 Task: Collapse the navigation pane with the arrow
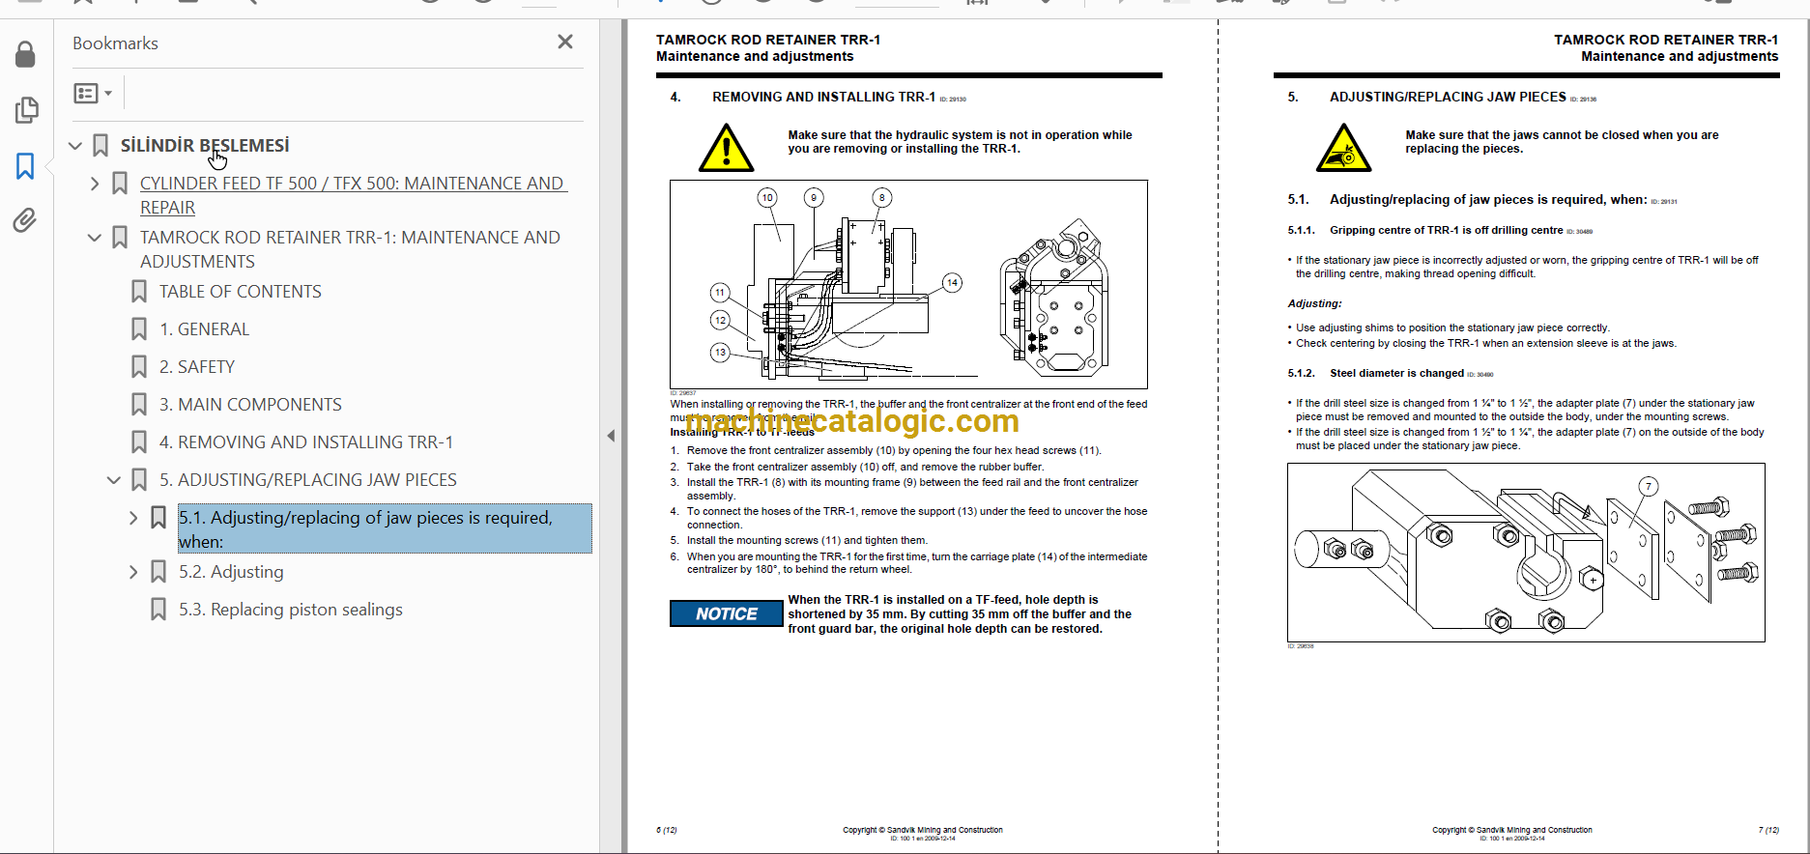point(611,436)
